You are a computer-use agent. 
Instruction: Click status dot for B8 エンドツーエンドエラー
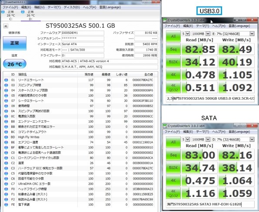[6, 121]
